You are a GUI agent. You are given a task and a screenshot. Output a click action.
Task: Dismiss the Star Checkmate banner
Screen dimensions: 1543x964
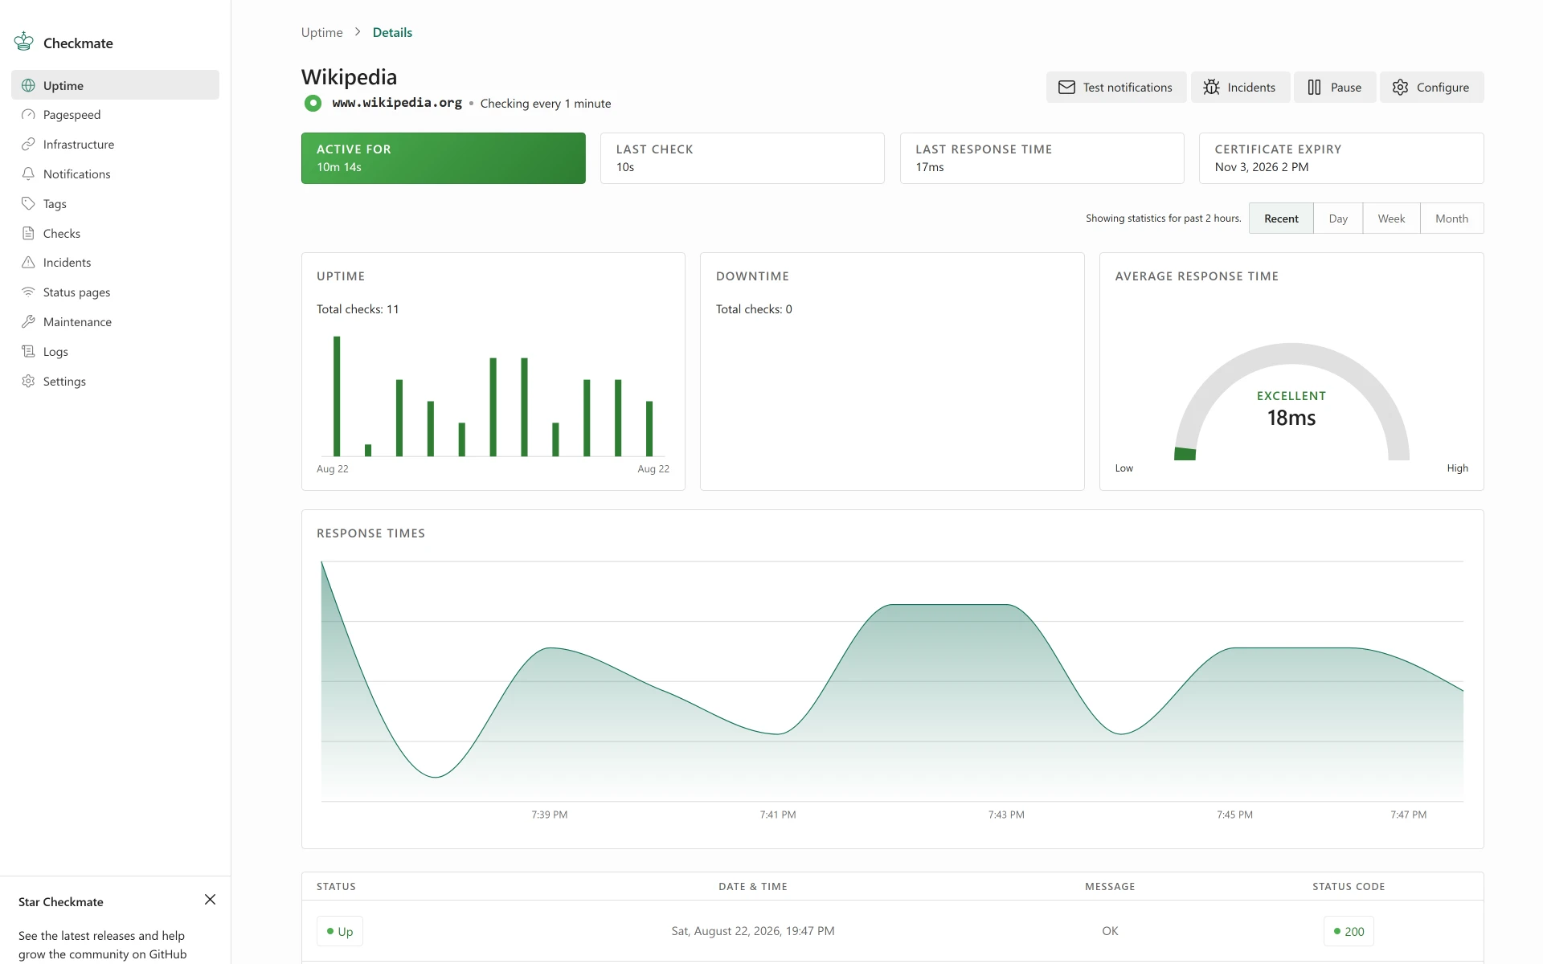click(210, 900)
